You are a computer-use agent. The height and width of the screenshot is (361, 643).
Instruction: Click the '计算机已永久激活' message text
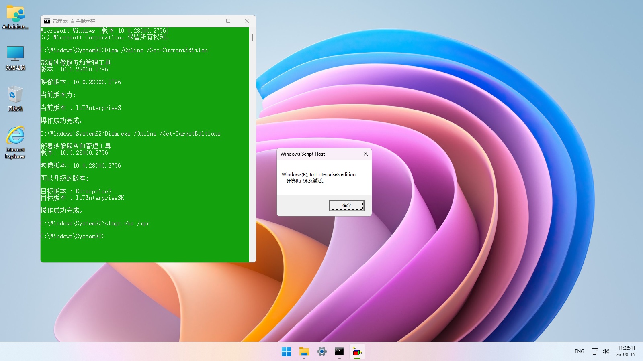[x=305, y=181]
